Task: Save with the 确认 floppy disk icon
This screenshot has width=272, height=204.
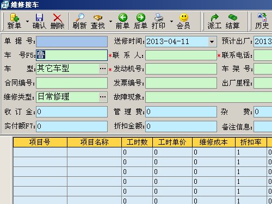Action: click(39, 21)
